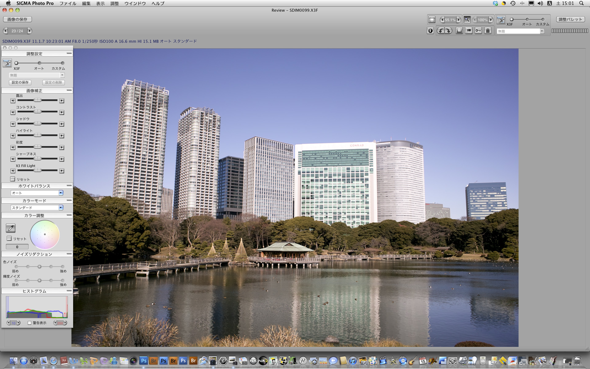Click the 設定の保存 button
This screenshot has width=590, height=369.
[20, 82]
